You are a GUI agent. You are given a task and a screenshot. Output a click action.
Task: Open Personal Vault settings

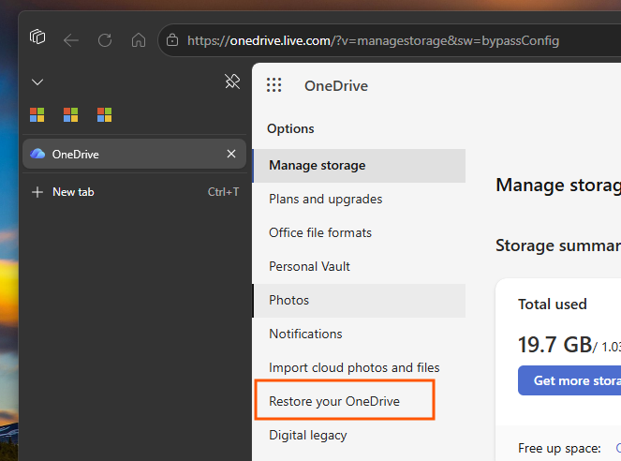[359, 266]
